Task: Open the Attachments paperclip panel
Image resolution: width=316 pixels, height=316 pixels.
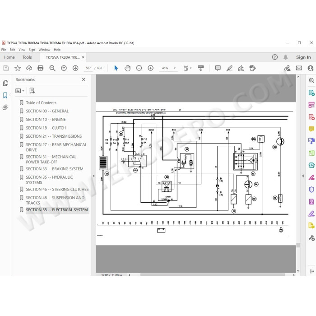Action: pyautogui.click(x=5, y=107)
